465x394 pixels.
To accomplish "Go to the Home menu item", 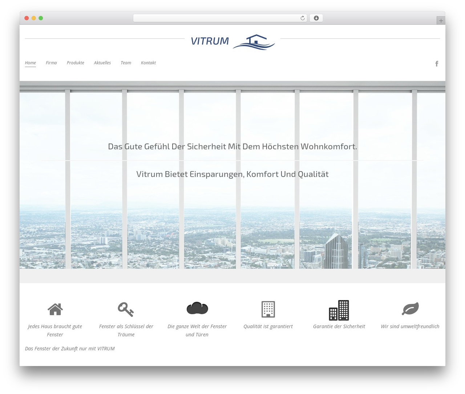I will (x=31, y=63).
